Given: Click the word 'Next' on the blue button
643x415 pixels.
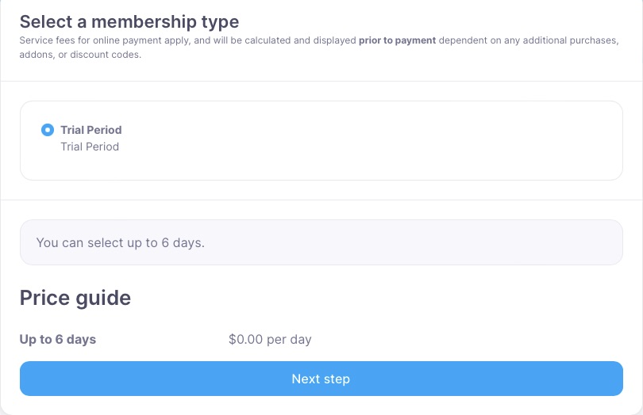Looking at the screenshot, I should tap(306, 379).
